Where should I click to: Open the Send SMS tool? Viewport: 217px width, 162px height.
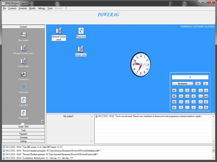tap(23, 100)
